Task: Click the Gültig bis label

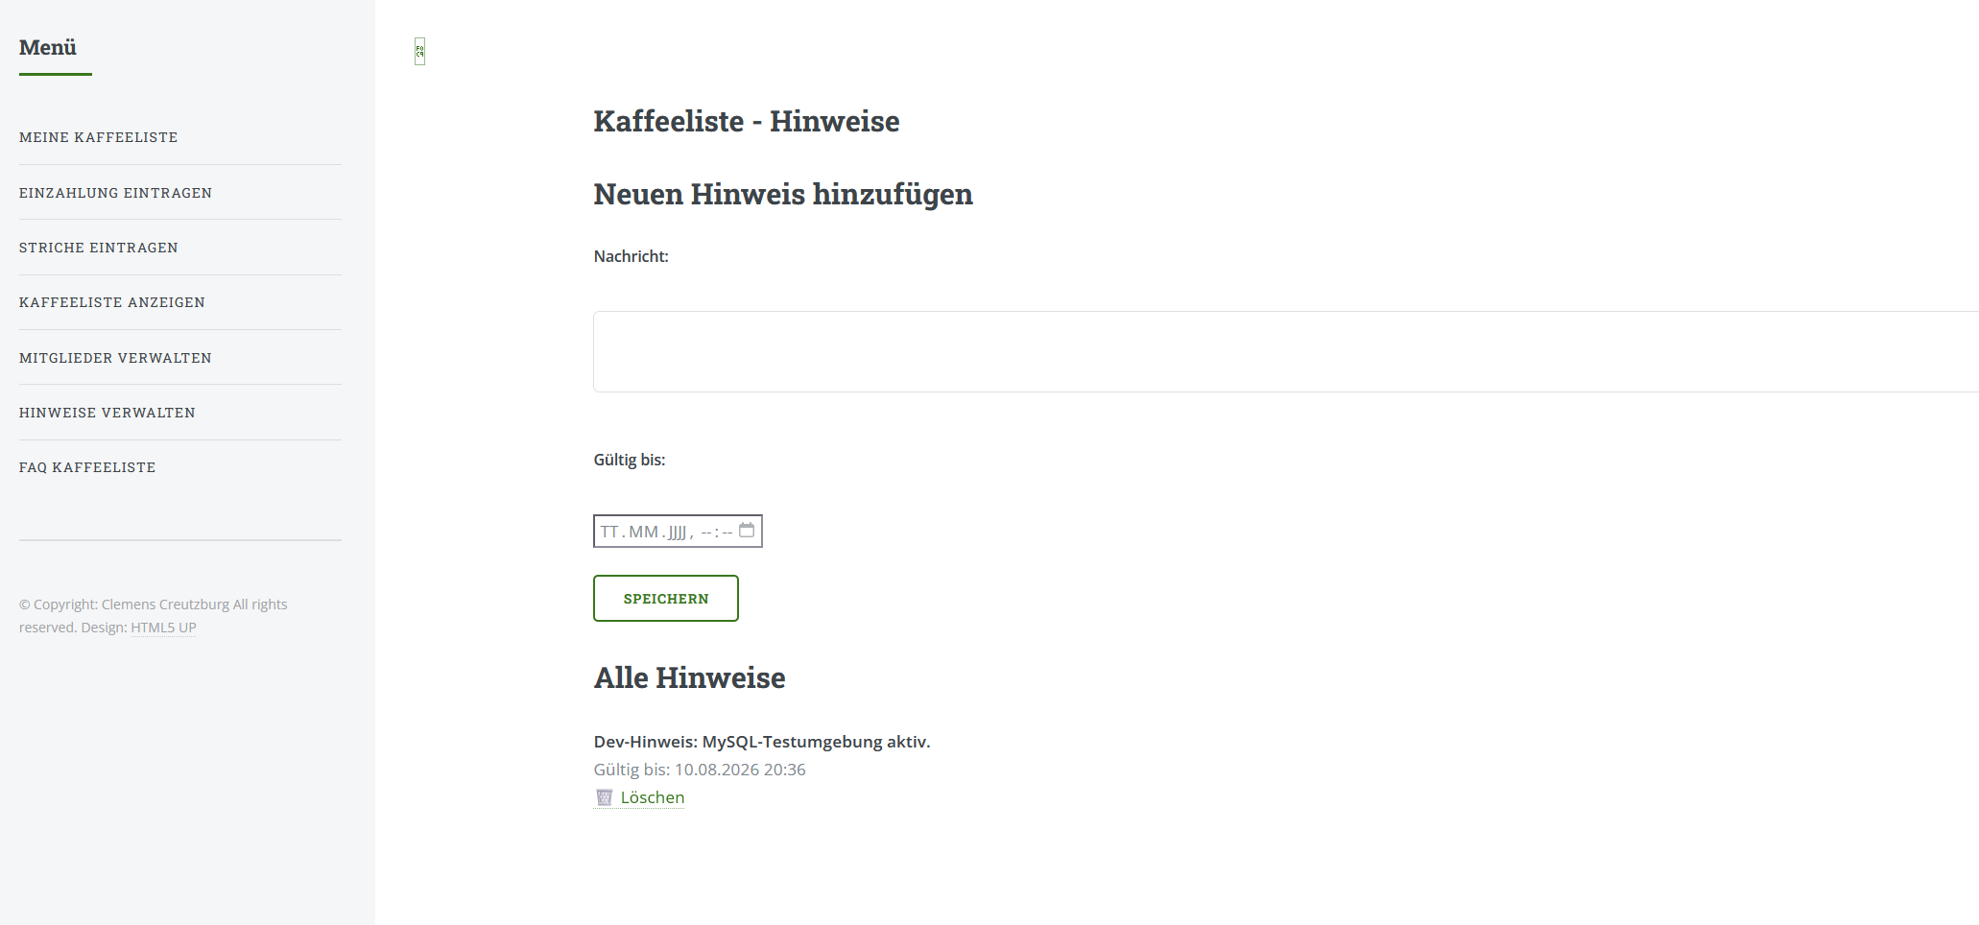Action: (x=630, y=460)
